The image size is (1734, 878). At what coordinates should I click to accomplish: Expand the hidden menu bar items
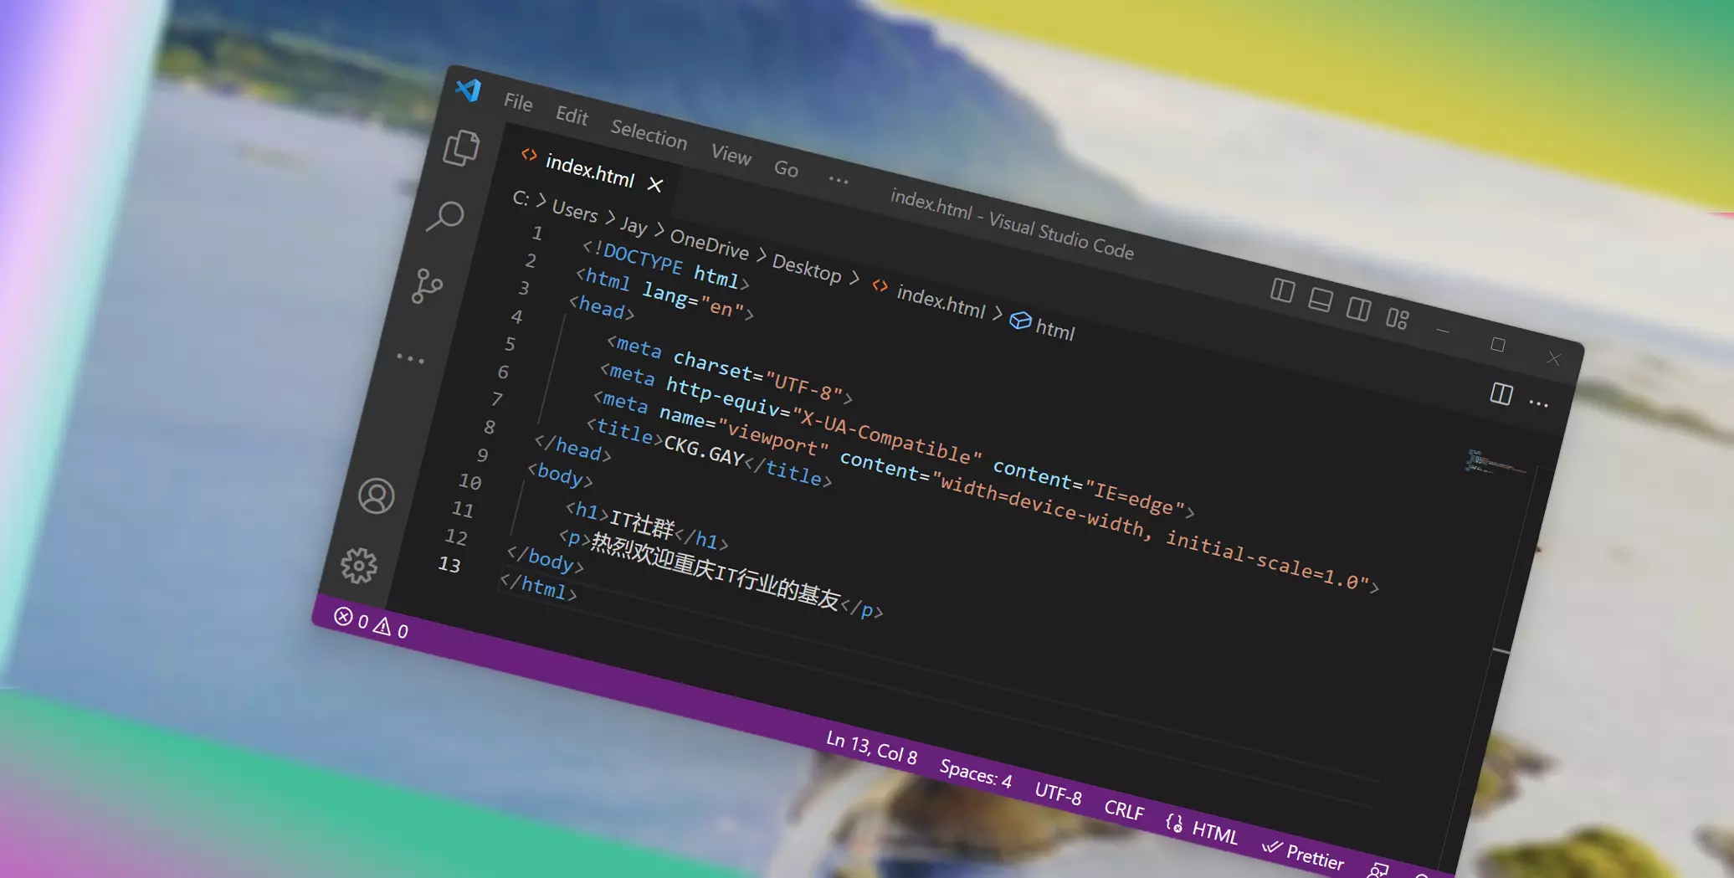click(x=838, y=180)
